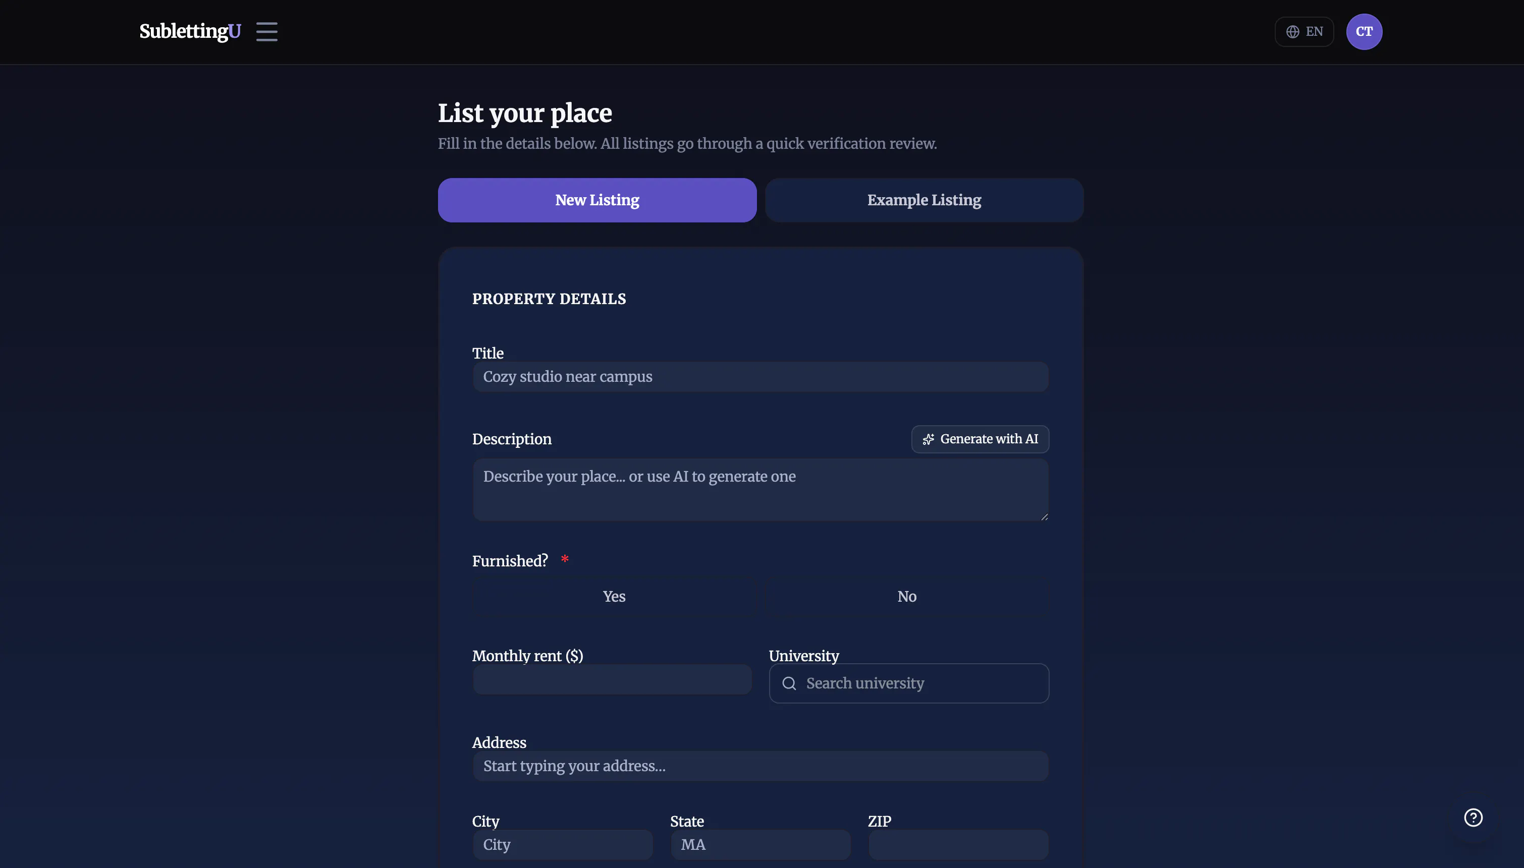1524x868 pixels.
Task: Go to SublettingU home logo
Action: click(x=190, y=32)
